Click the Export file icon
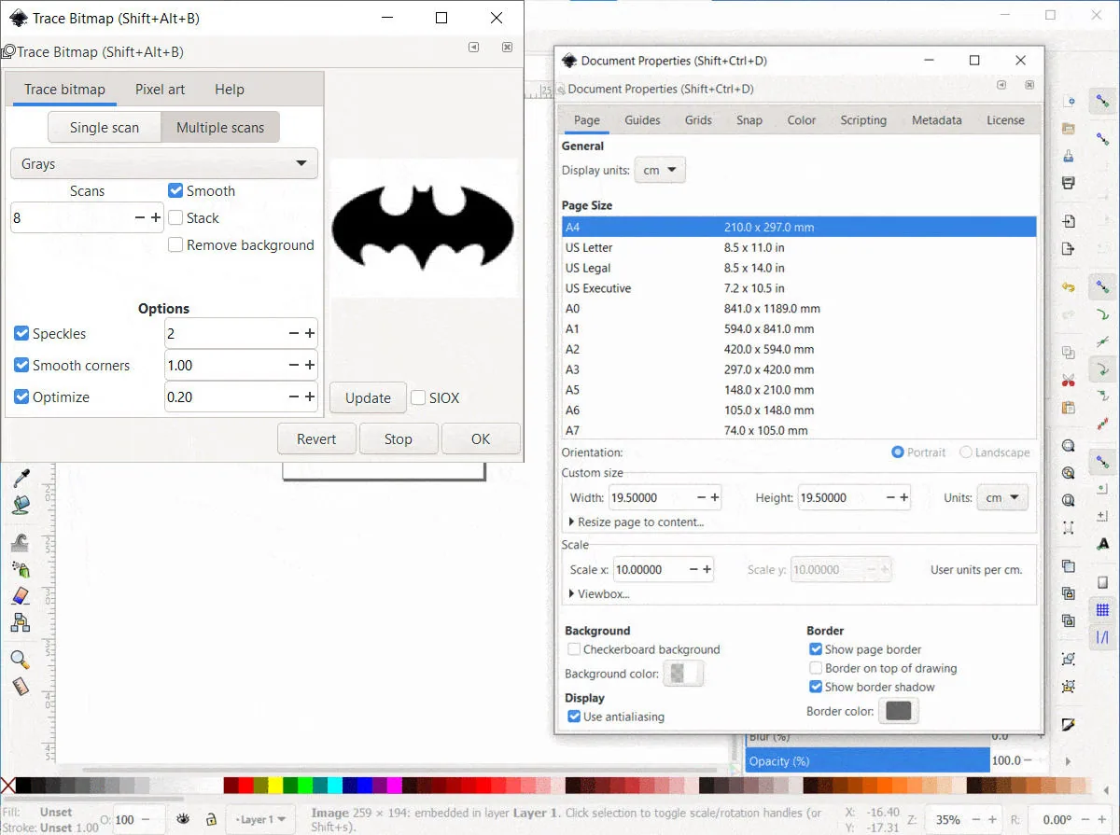Viewport: 1120px width, 835px height. pos(1069,250)
